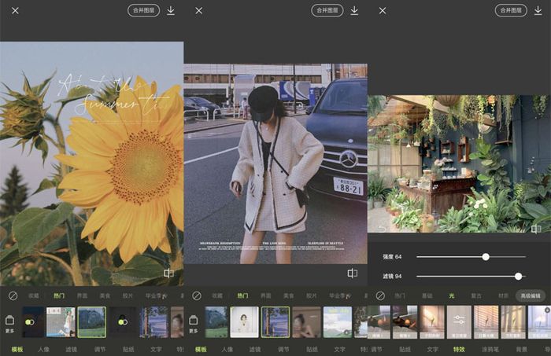Image resolution: width=551 pixels, height=356 pixels.
Task: Close the sunflower photo editor with X
Action: 15,11
